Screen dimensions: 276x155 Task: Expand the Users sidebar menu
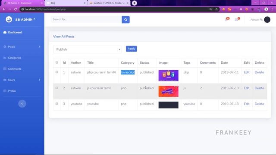[x=22, y=80]
